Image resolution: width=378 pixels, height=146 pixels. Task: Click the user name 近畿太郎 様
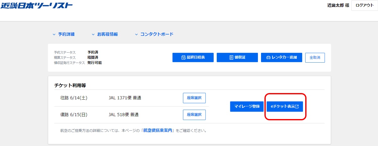coord(338,6)
